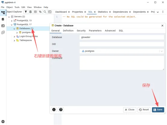This screenshot has width=167, height=125.
Task: Open the Window menu
Action: point(38,7)
